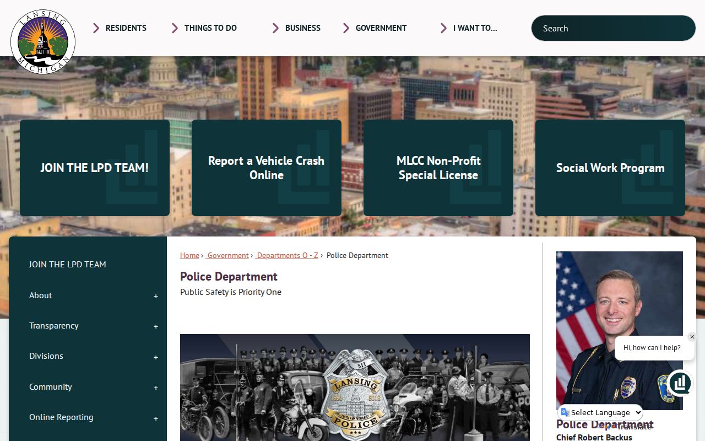Open the Business menu
This screenshot has height=441, width=705.
click(303, 28)
